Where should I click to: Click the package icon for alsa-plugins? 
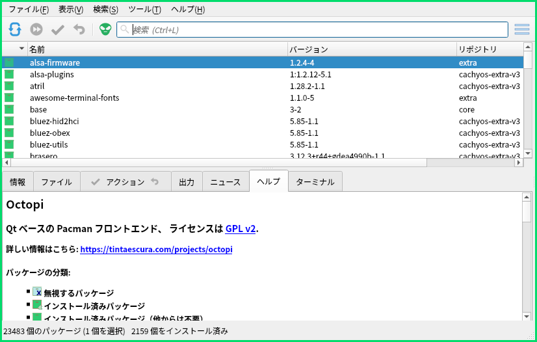coord(9,74)
